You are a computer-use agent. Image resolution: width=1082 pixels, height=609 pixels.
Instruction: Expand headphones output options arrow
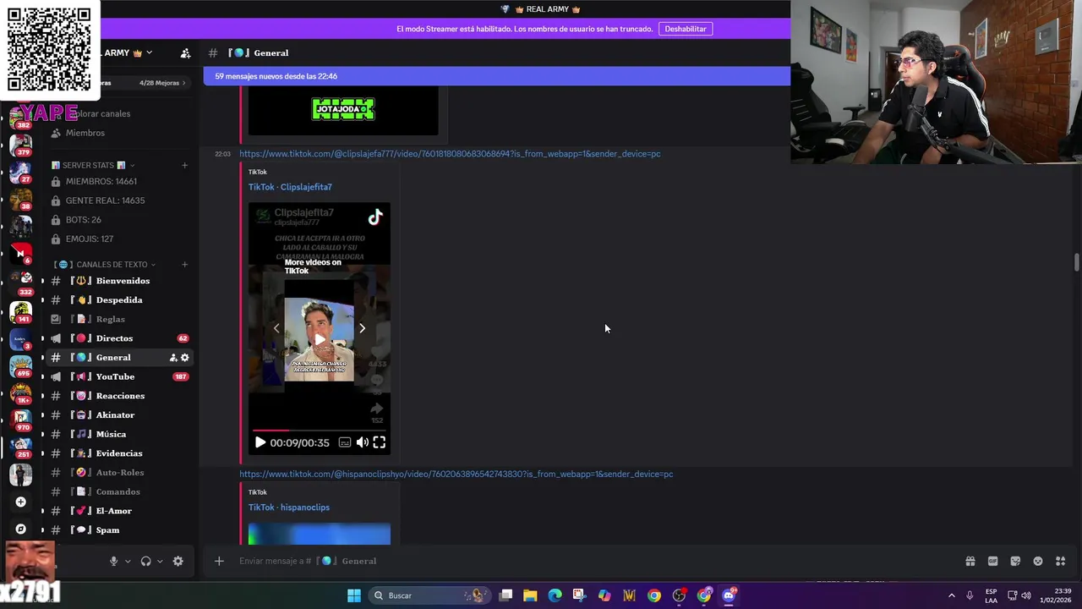160,561
